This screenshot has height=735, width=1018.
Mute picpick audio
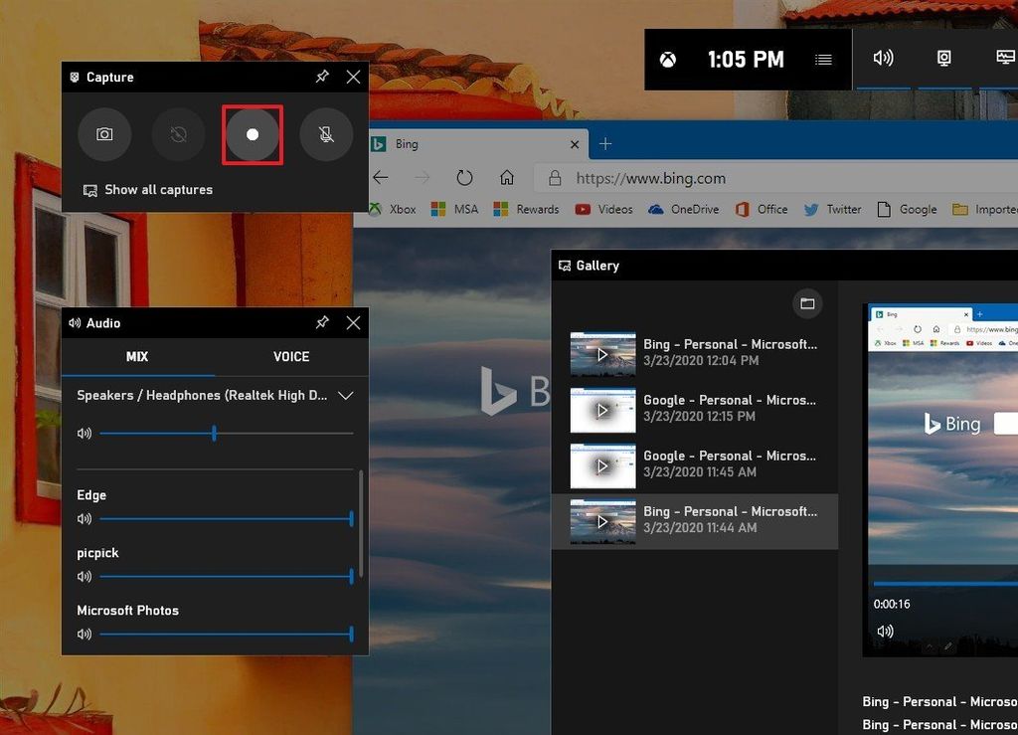point(85,576)
